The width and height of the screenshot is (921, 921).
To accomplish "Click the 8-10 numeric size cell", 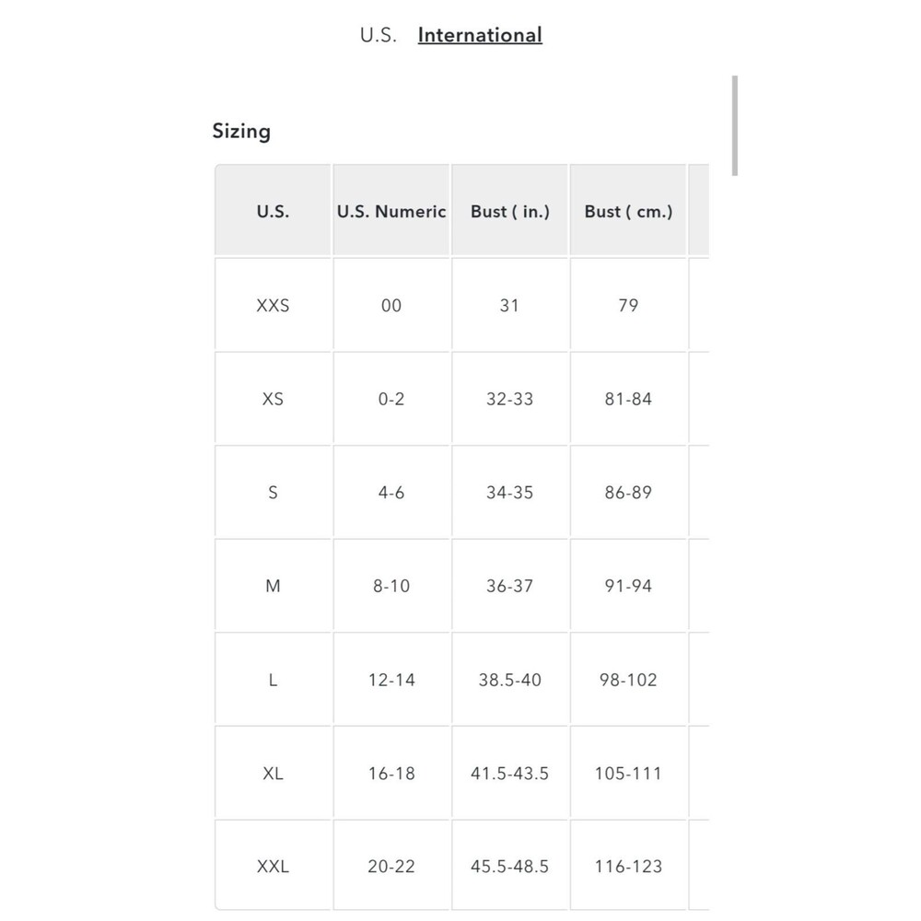I will click(391, 585).
